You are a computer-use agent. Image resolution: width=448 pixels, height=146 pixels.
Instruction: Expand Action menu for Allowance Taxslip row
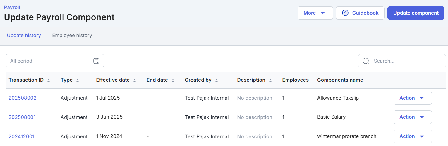tap(412, 98)
